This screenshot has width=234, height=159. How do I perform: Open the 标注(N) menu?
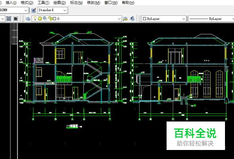(76, 3)
